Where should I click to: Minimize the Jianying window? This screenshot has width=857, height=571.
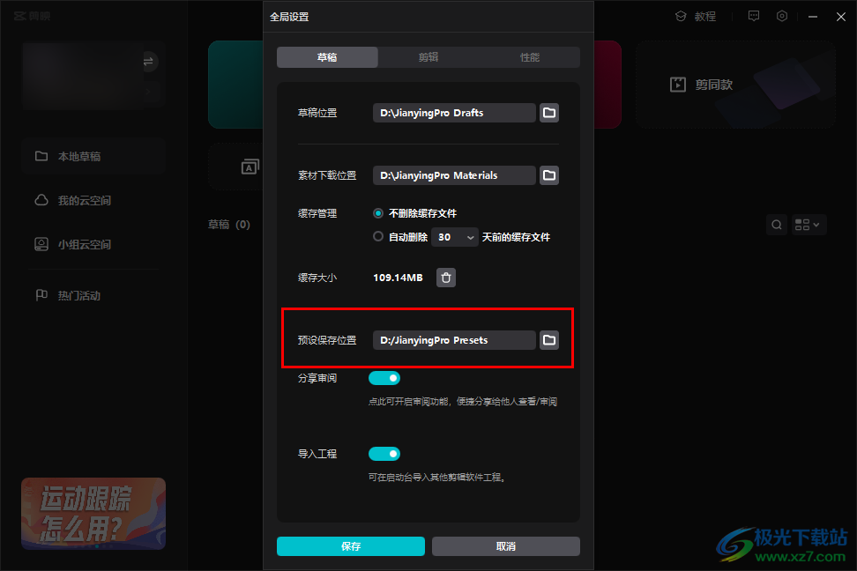tap(813, 17)
